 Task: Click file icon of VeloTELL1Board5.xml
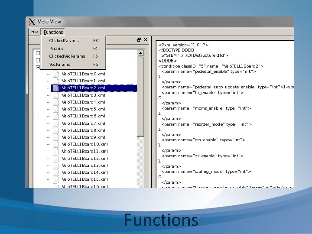pyautogui.click(x=56, y=109)
